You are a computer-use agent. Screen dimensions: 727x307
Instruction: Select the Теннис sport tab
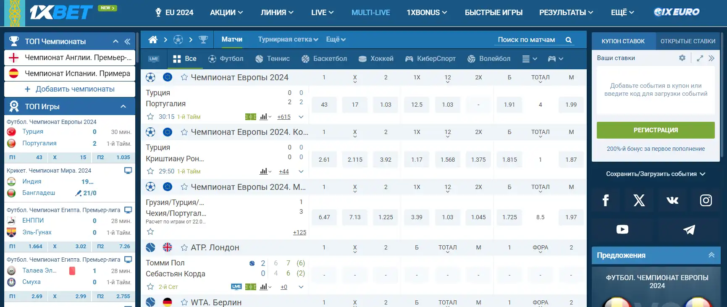(x=273, y=59)
